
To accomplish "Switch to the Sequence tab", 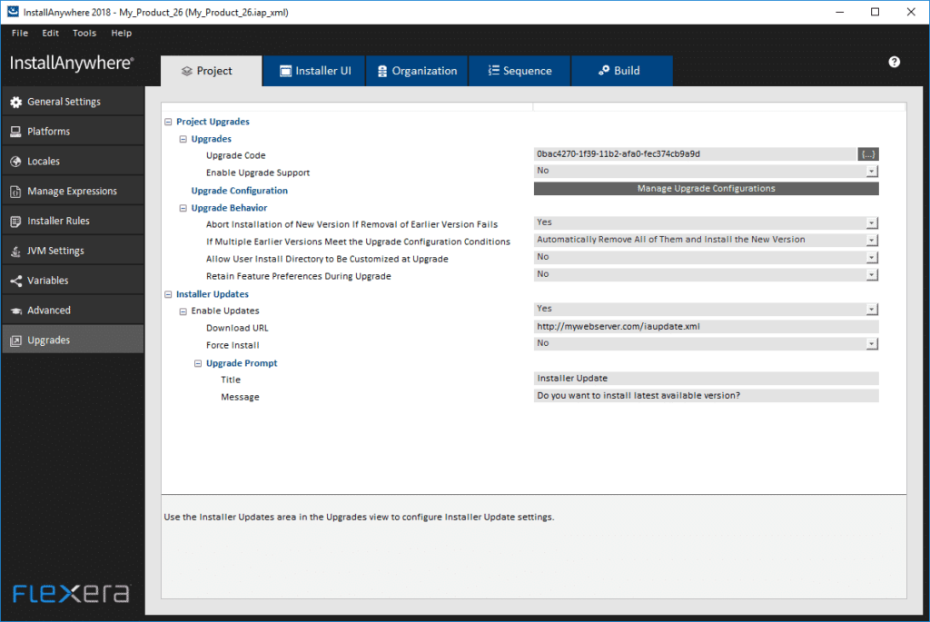I will (519, 70).
